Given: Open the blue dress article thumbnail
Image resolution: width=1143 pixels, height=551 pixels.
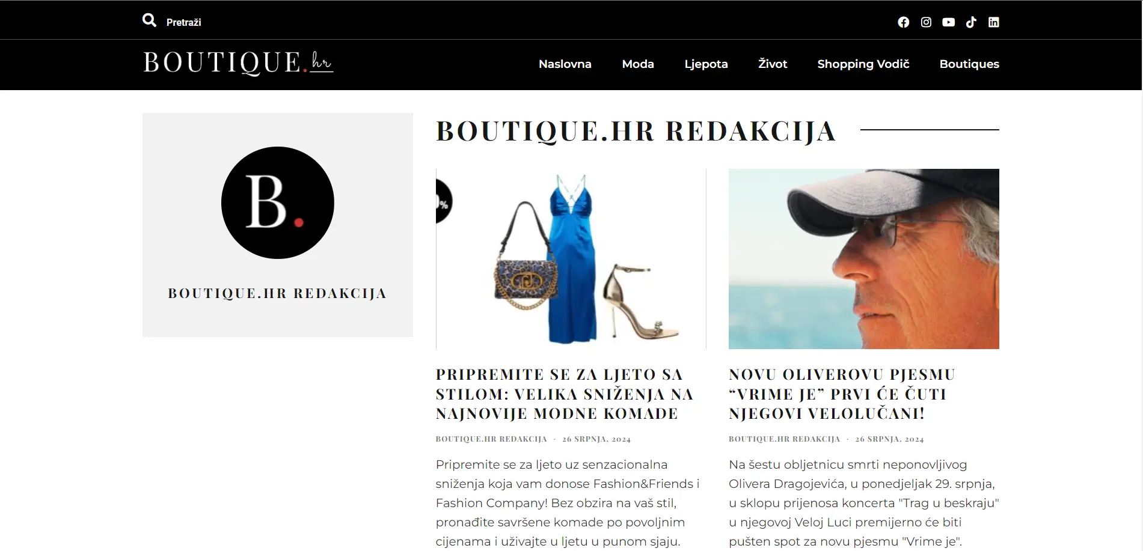Looking at the screenshot, I should point(571,259).
